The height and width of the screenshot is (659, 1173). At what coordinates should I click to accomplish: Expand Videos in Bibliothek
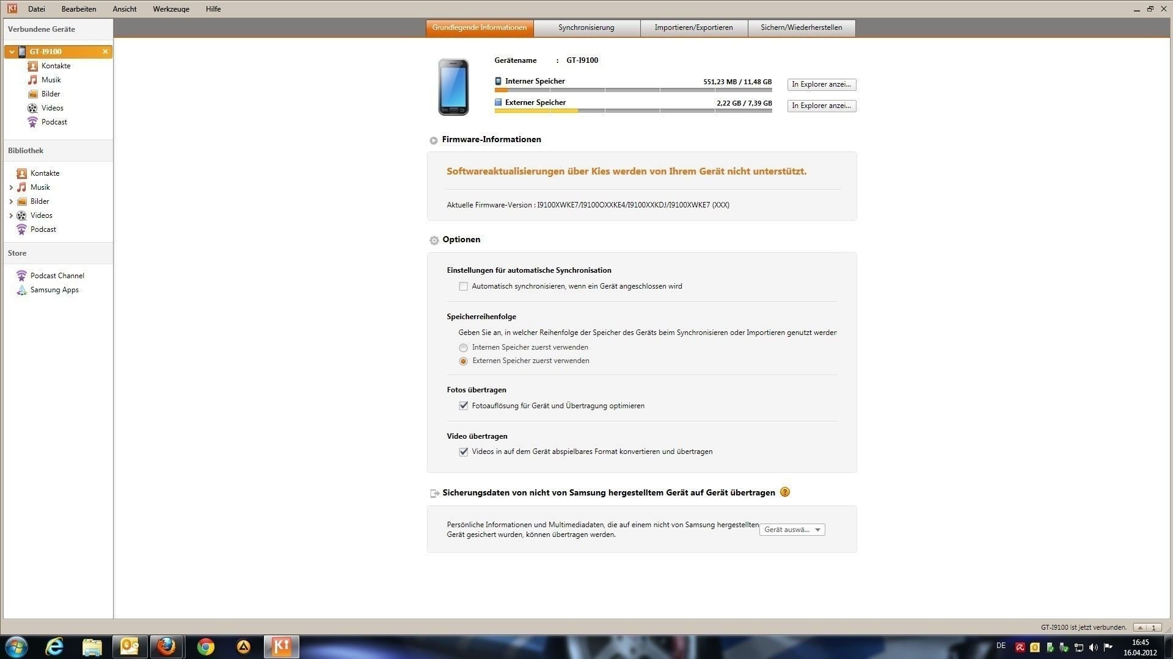pos(11,215)
